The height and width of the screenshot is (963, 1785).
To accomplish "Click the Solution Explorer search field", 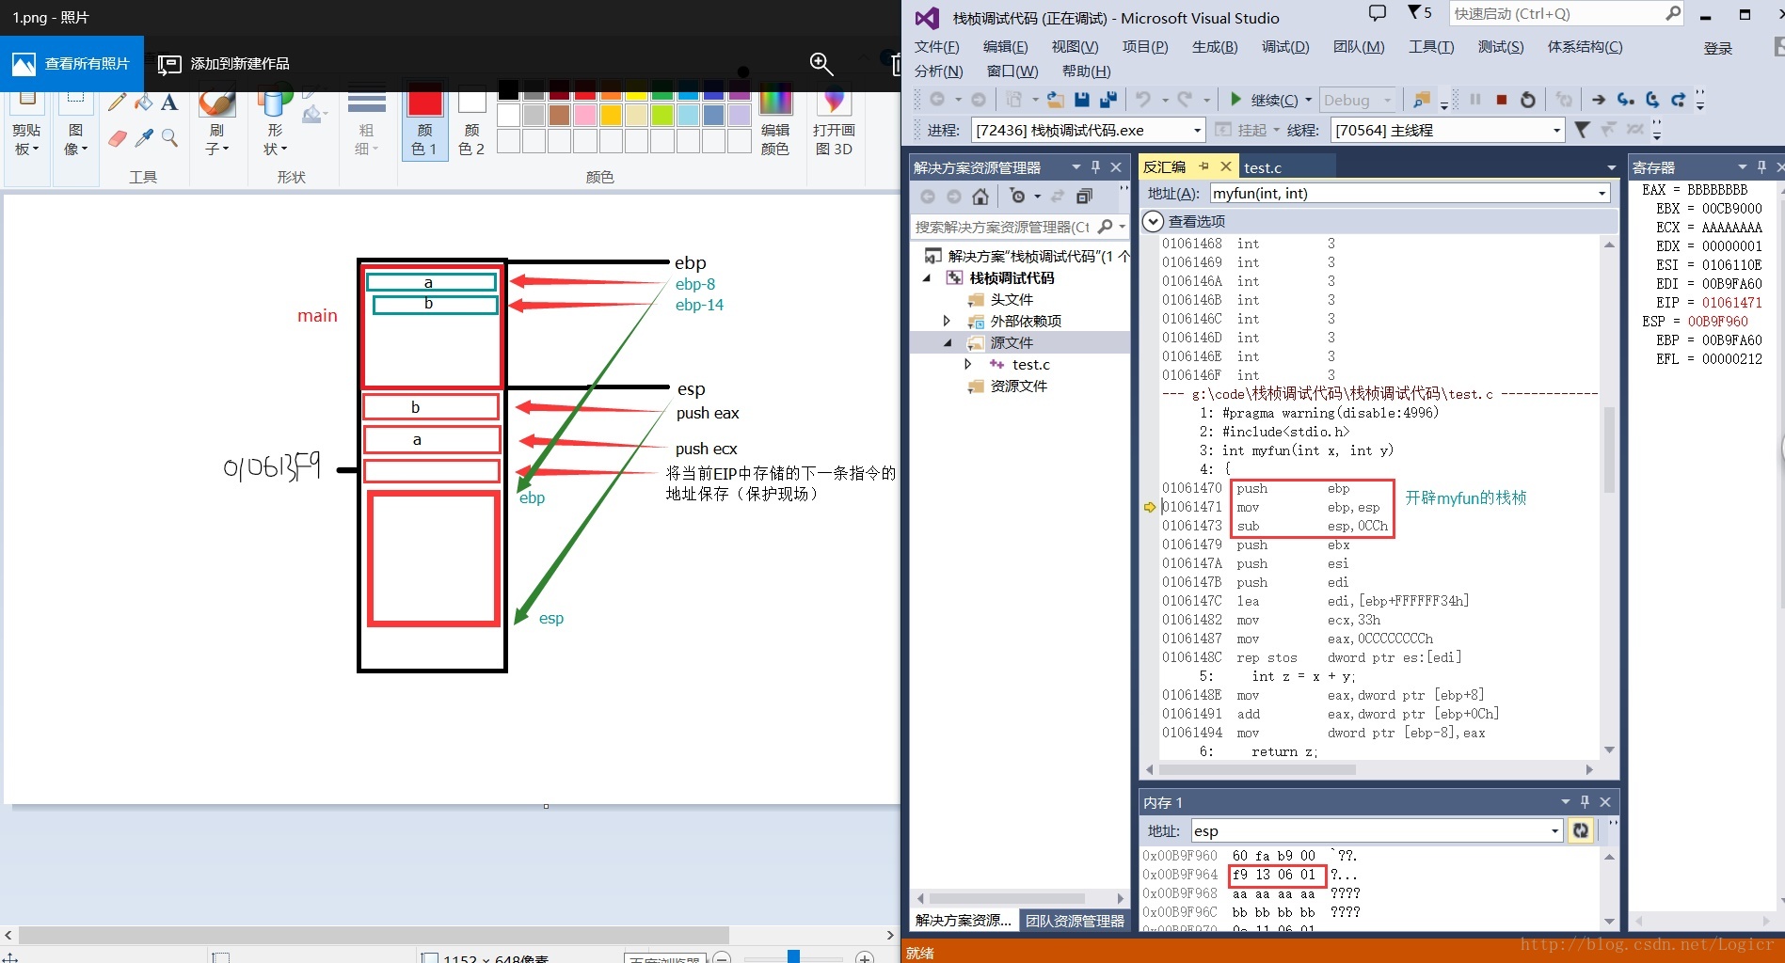I will coord(1020,227).
